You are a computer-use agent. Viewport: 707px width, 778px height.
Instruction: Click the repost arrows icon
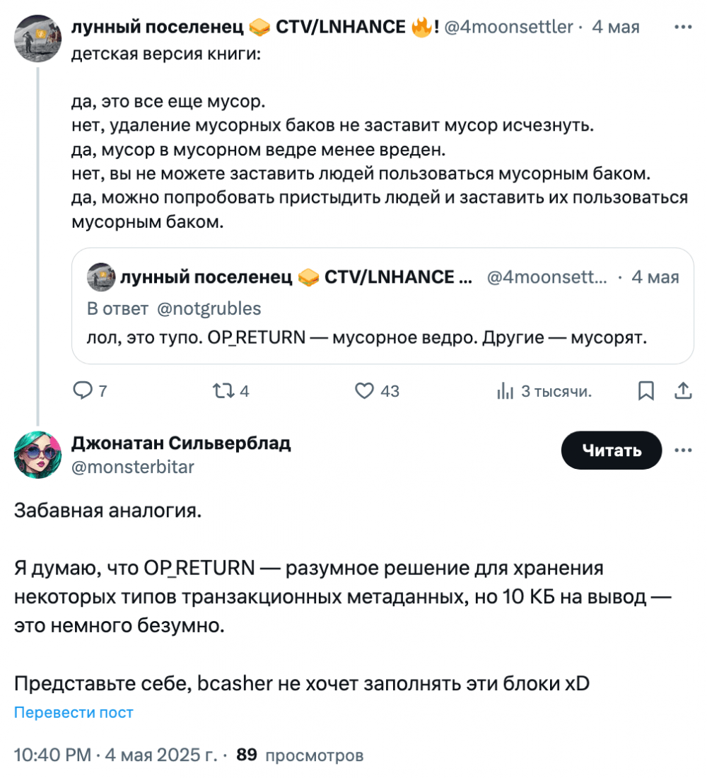(223, 391)
